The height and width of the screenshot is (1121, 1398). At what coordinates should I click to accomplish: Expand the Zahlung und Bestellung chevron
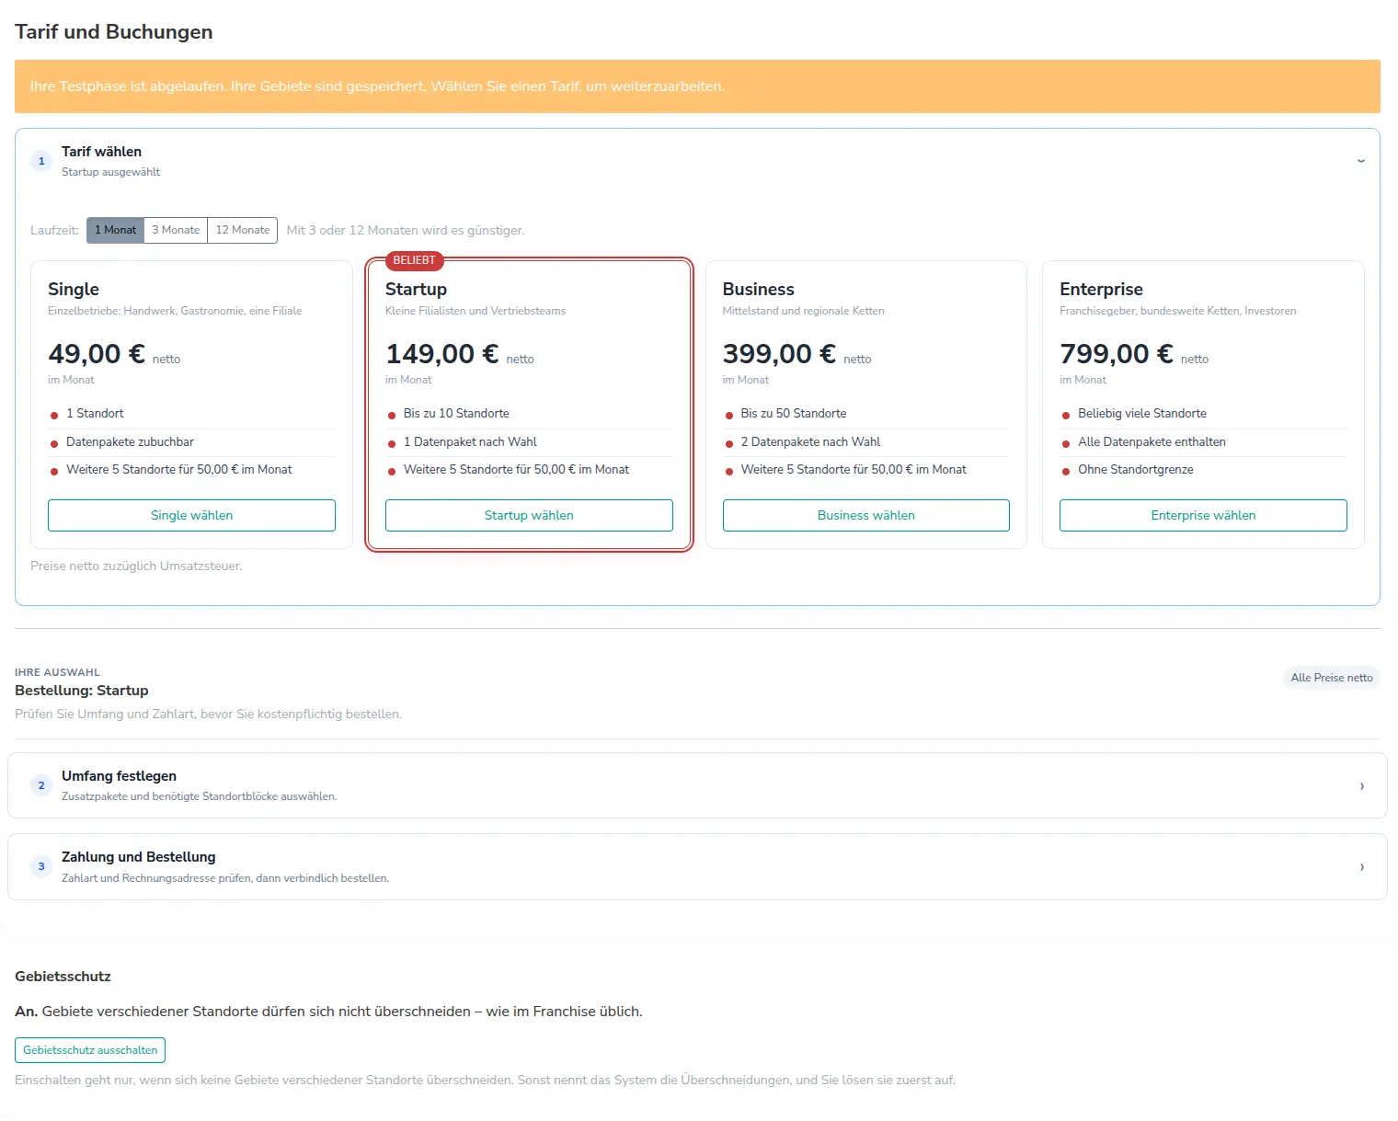(x=1362, y=867)
